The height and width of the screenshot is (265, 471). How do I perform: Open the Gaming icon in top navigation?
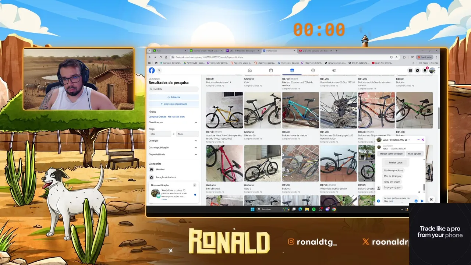pos(334,70)
